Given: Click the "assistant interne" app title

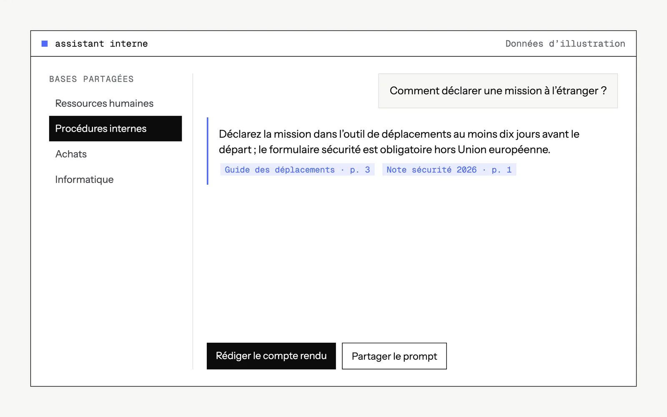Looking at the screenshot, I should click(101, 44).
